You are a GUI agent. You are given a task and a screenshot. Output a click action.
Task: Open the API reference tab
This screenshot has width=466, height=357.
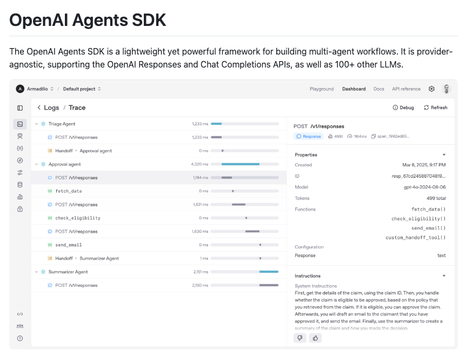click(x=406, y=89)
